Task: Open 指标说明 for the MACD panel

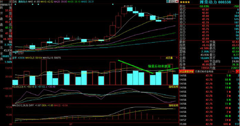Action: 174,105
